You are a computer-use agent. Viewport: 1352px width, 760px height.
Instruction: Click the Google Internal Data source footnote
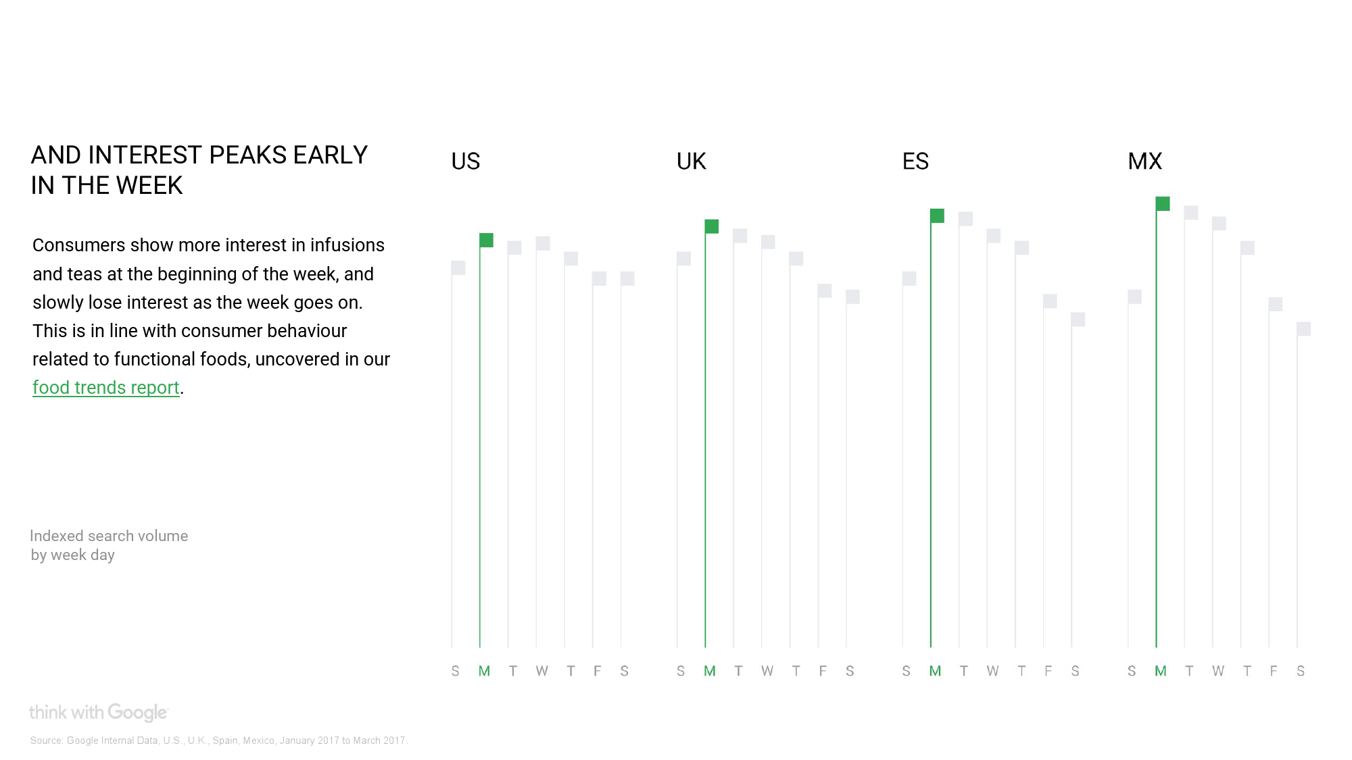[x=218, y=740]
